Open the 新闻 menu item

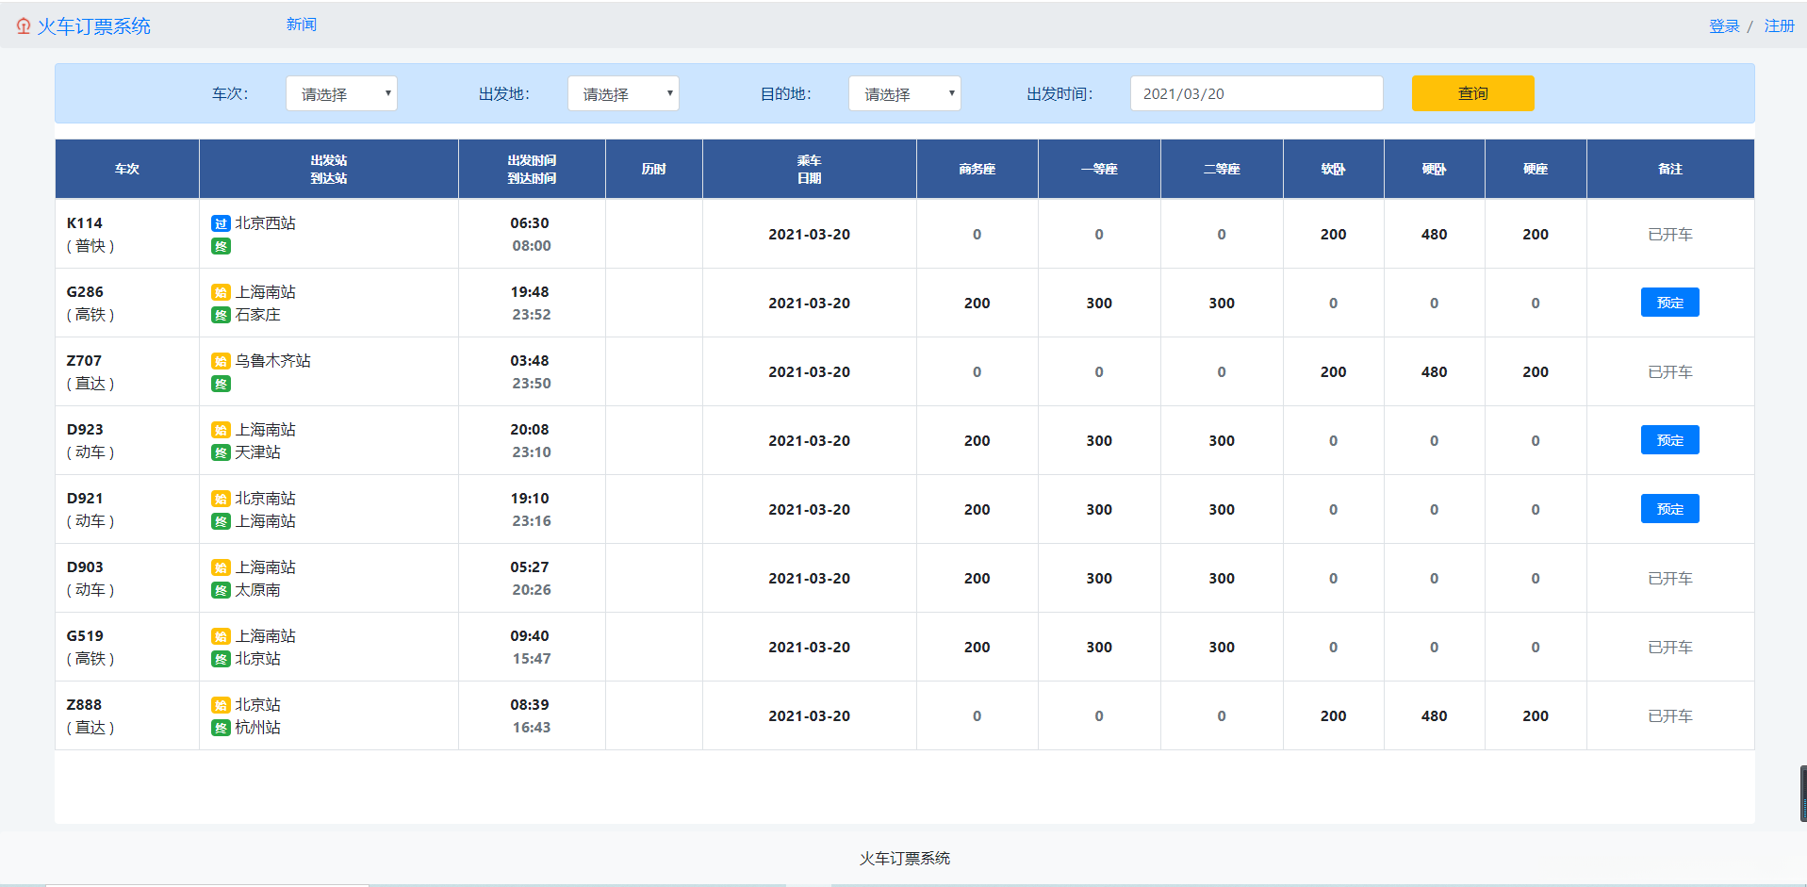point(302,25)
